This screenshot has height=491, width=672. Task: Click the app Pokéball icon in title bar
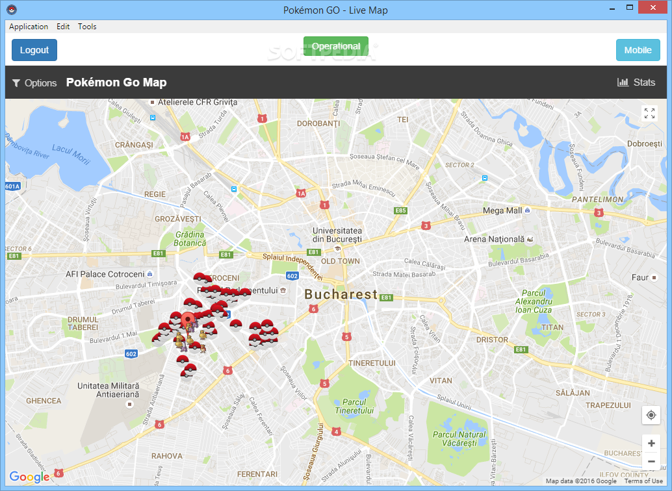pyautogui.click(x=12, y=10)
